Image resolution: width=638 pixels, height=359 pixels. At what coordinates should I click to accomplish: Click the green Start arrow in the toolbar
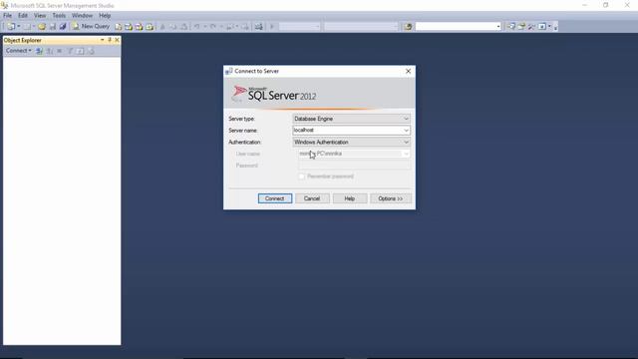pyautogui.click(x=272, y=27)
